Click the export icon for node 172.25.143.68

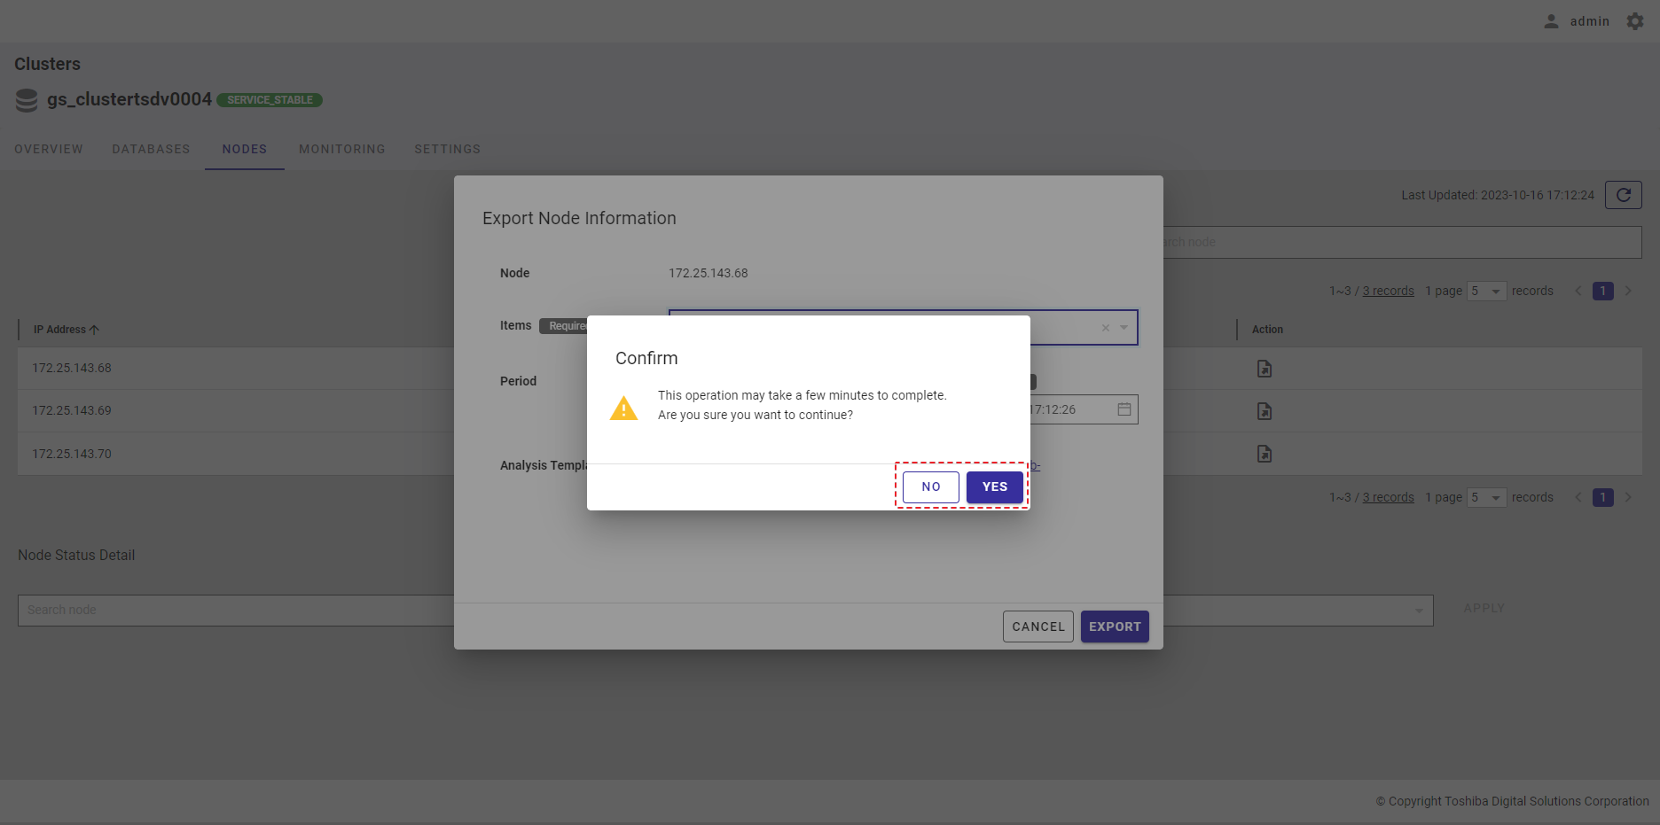(x=1265, y=369)
